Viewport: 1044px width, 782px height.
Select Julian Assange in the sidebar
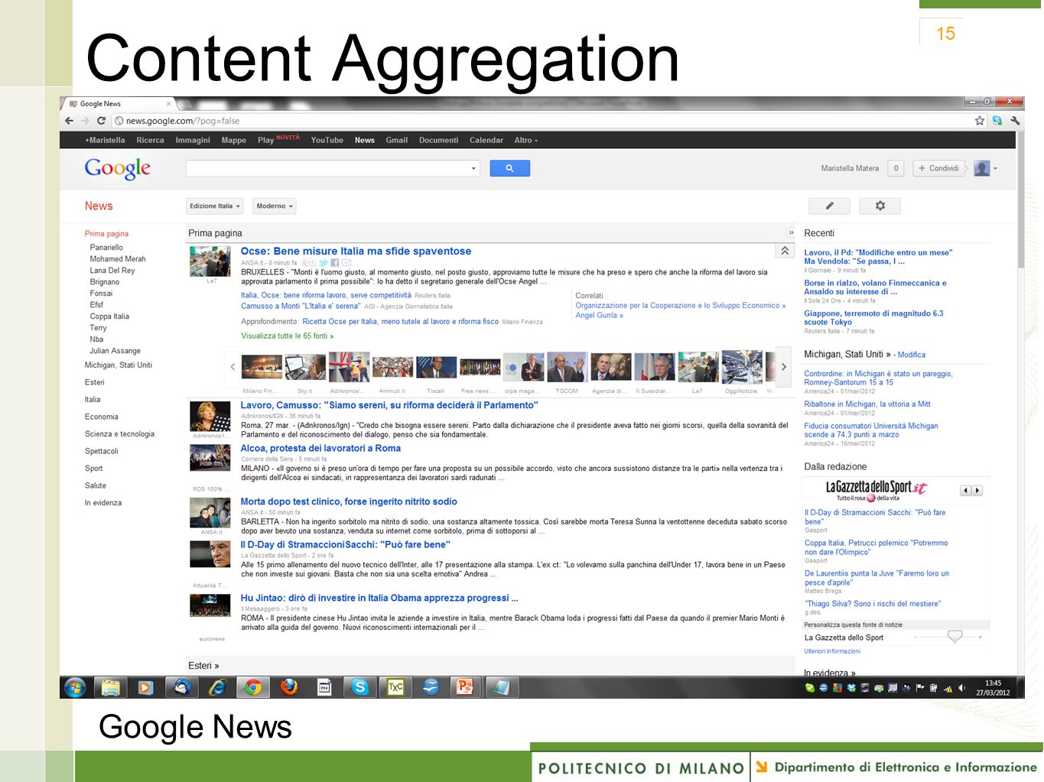(115, 351)
